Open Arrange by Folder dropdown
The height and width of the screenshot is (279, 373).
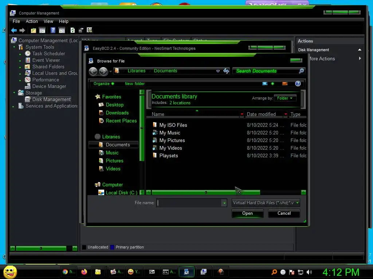coord(285,98)
